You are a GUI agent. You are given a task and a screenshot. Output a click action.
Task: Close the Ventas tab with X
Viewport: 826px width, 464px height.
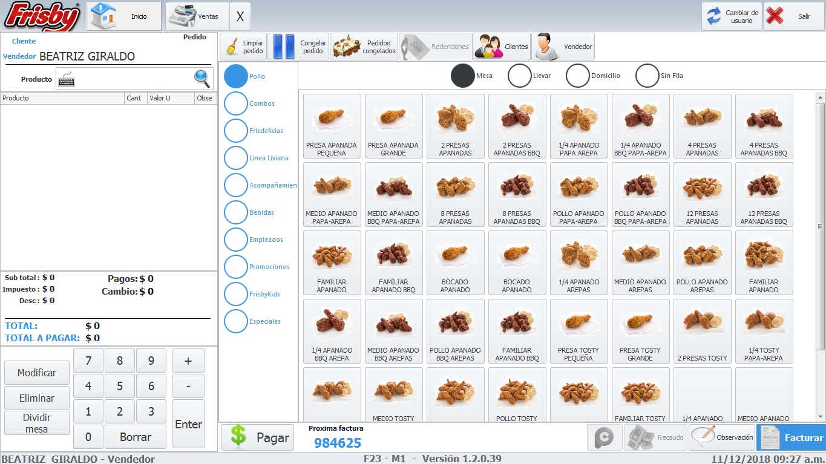(240, 16)
